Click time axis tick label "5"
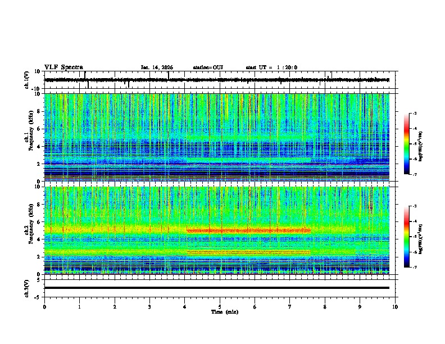 [x=220, y=307]
